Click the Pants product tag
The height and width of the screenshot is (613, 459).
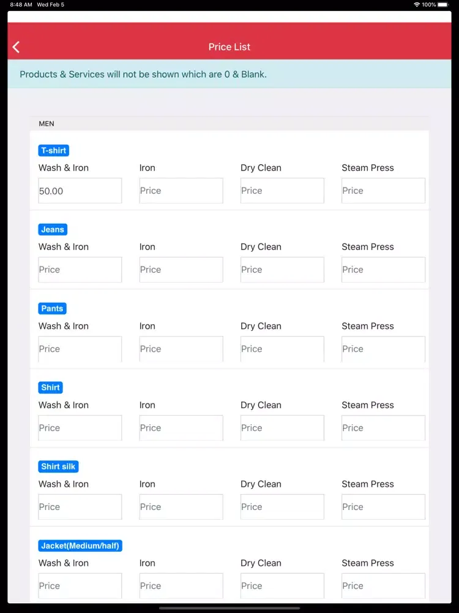(x=52, y=308)
